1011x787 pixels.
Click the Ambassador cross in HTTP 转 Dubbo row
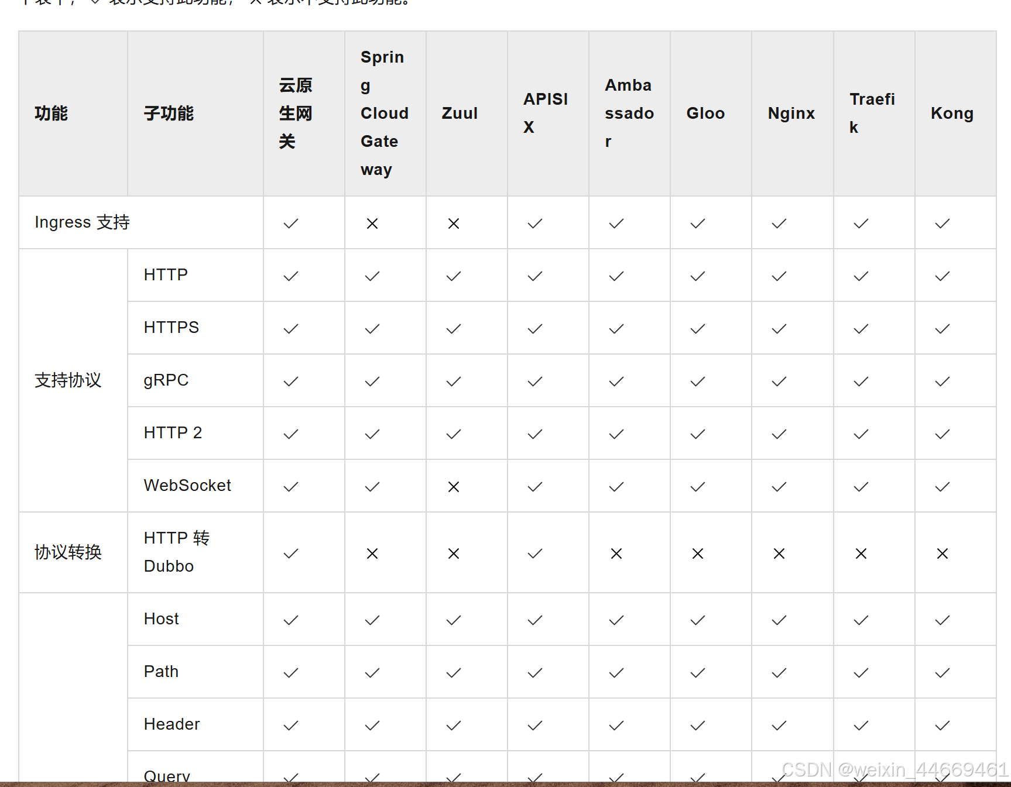click(616, 554)
